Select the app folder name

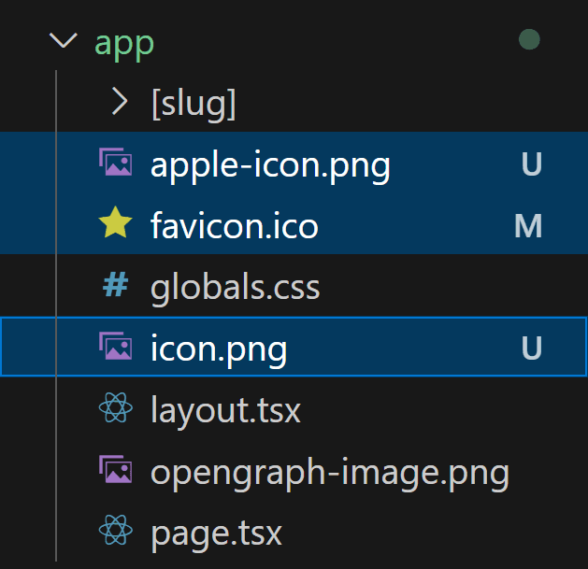(124, 43)
